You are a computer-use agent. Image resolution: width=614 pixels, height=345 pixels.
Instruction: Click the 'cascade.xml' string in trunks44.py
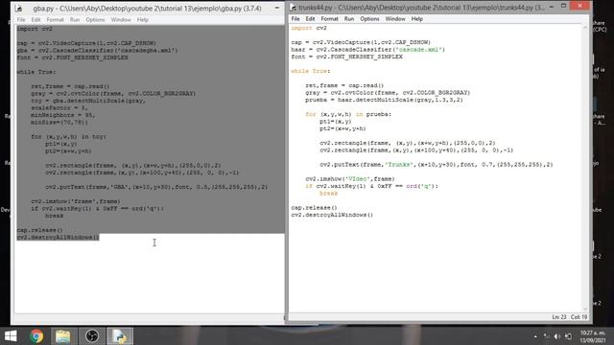420,50
